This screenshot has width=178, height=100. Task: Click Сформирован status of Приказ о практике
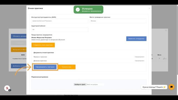click(x=140, y=57)
